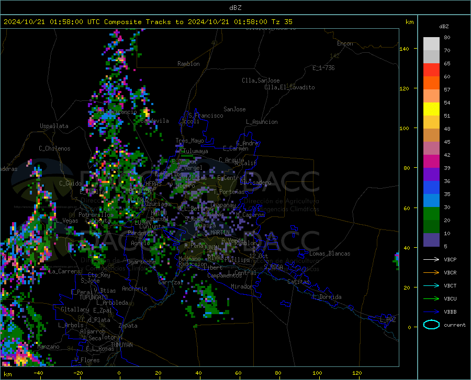Click the 'Lomas_Blancas' map label

click(330, 254)
